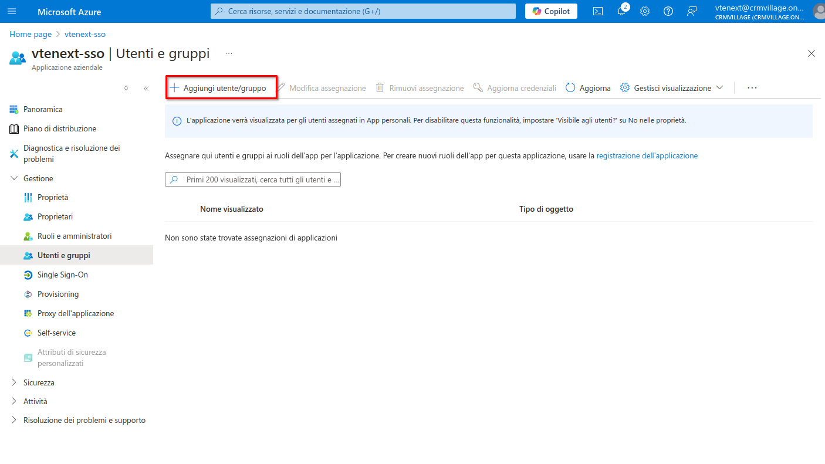Click Tipo di oggetto column header
825x464 pixels.
[546, 209]
